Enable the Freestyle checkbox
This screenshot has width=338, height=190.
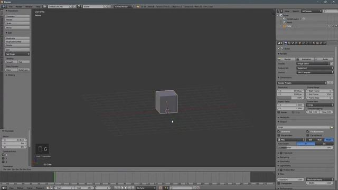tap(281, 153)
